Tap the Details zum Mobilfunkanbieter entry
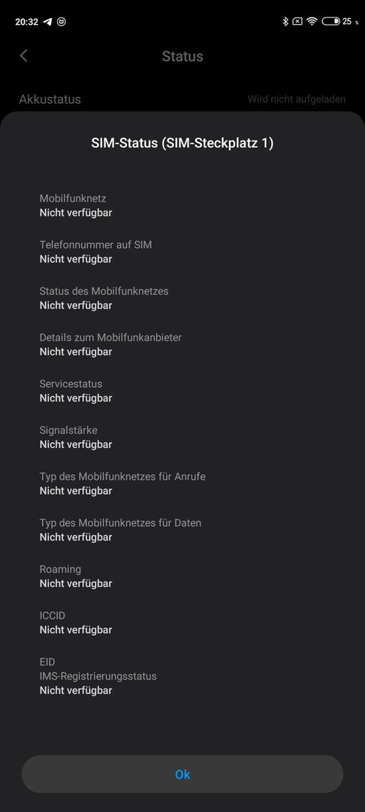This screenshot has width=365, height=812. [x=182, y=344]
